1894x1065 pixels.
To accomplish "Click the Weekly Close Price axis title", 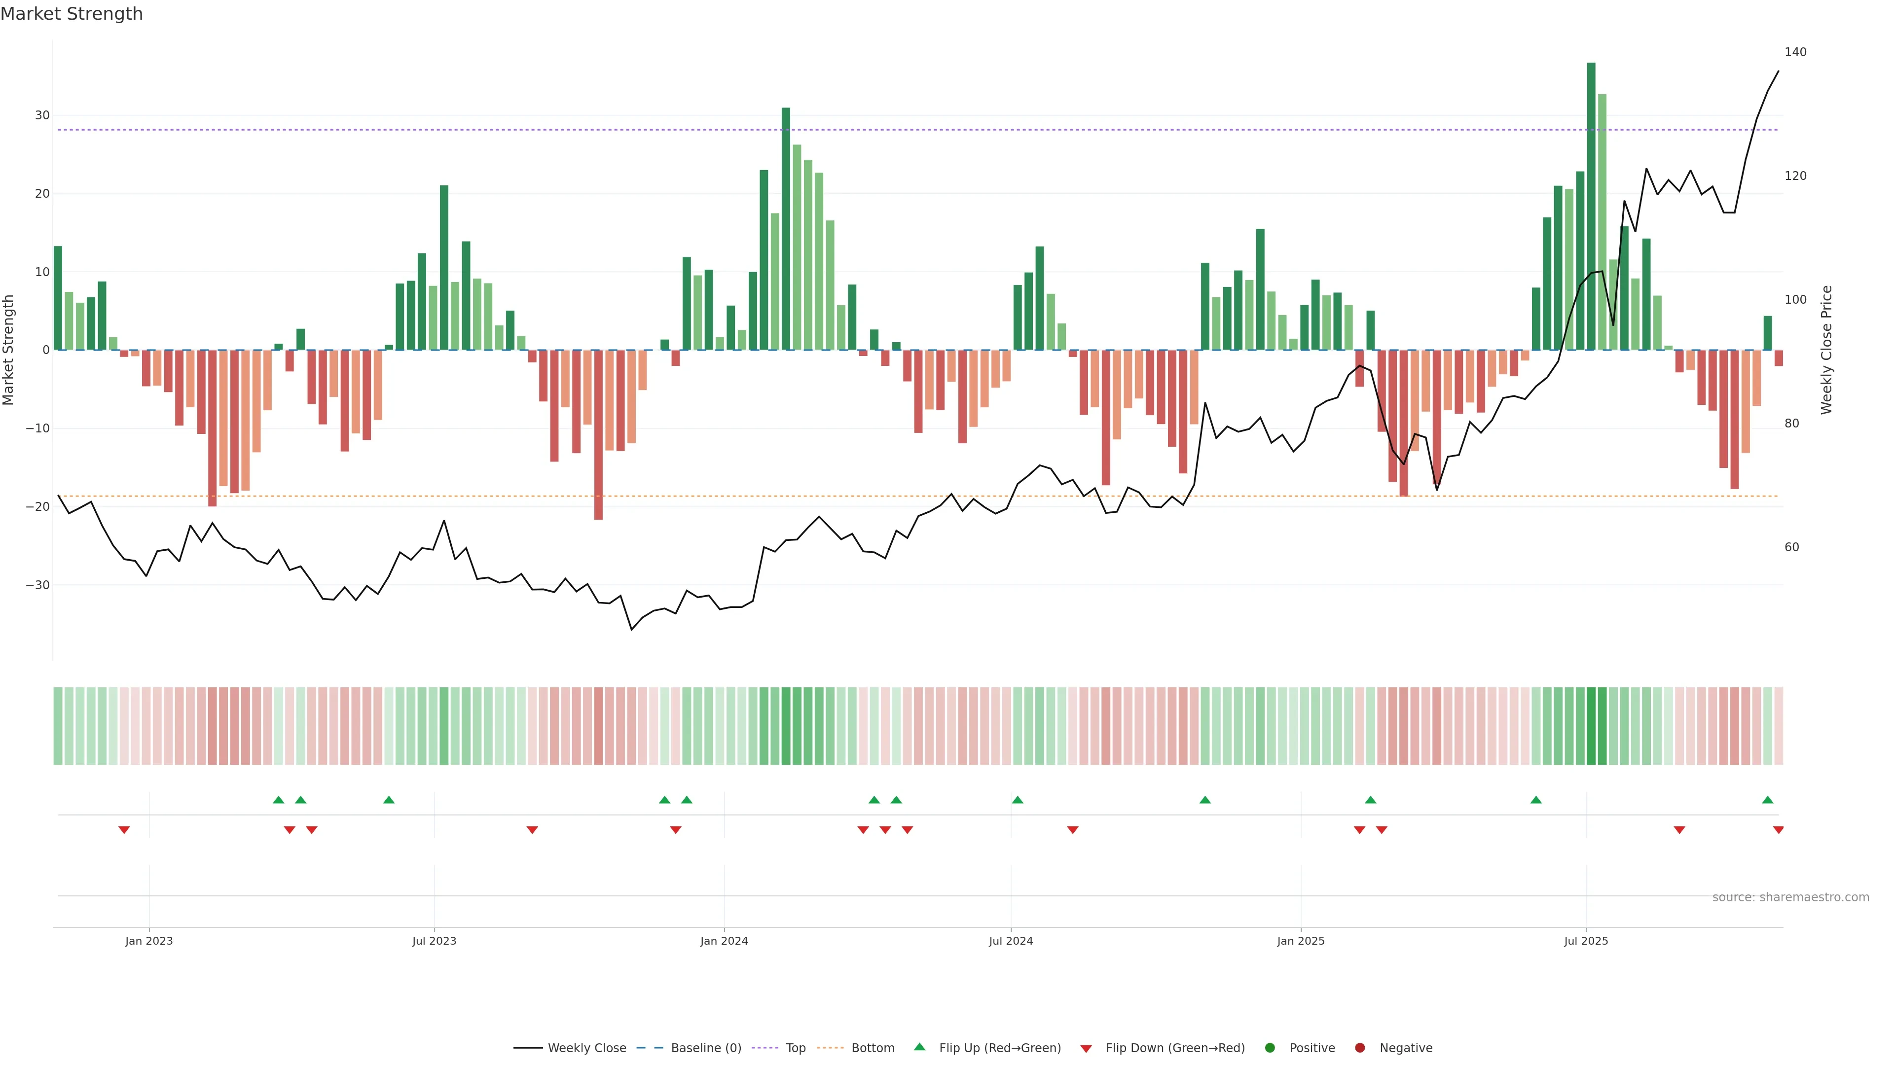I will (1826, 350).
